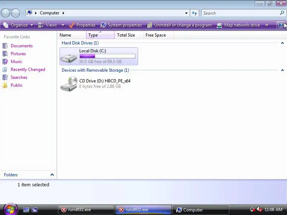Open Pictures favorite link
Screen dimensions: 287x215
(18, 54)
